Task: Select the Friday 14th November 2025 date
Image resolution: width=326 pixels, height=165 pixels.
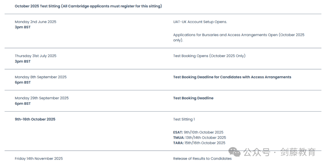Action: 39,159
